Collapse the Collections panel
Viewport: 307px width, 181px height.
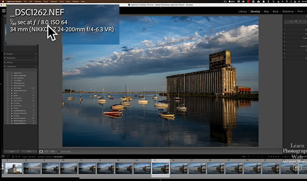point(5,66)
